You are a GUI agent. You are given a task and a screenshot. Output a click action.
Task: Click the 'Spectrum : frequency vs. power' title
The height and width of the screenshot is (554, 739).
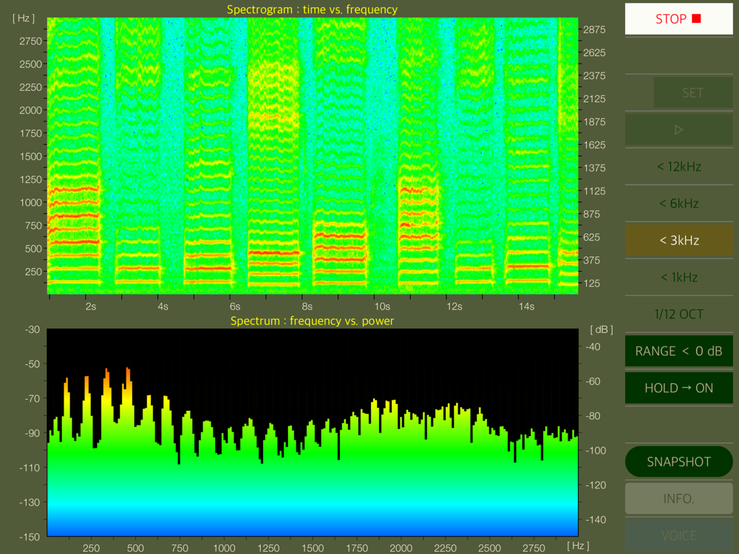pyautogui.click(x=312, y=321)
